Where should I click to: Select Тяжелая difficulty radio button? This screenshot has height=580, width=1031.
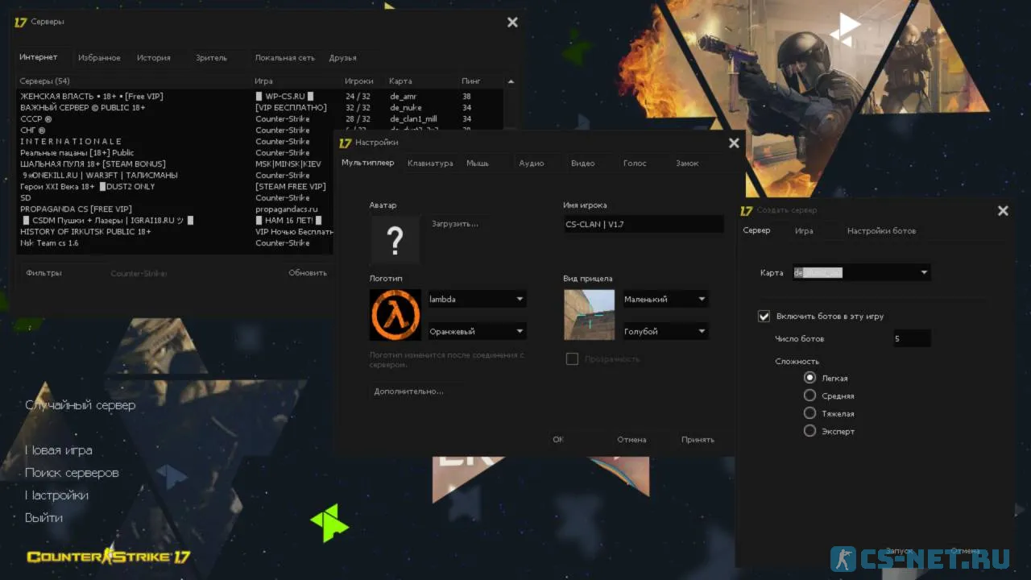(x=810, y=412)
